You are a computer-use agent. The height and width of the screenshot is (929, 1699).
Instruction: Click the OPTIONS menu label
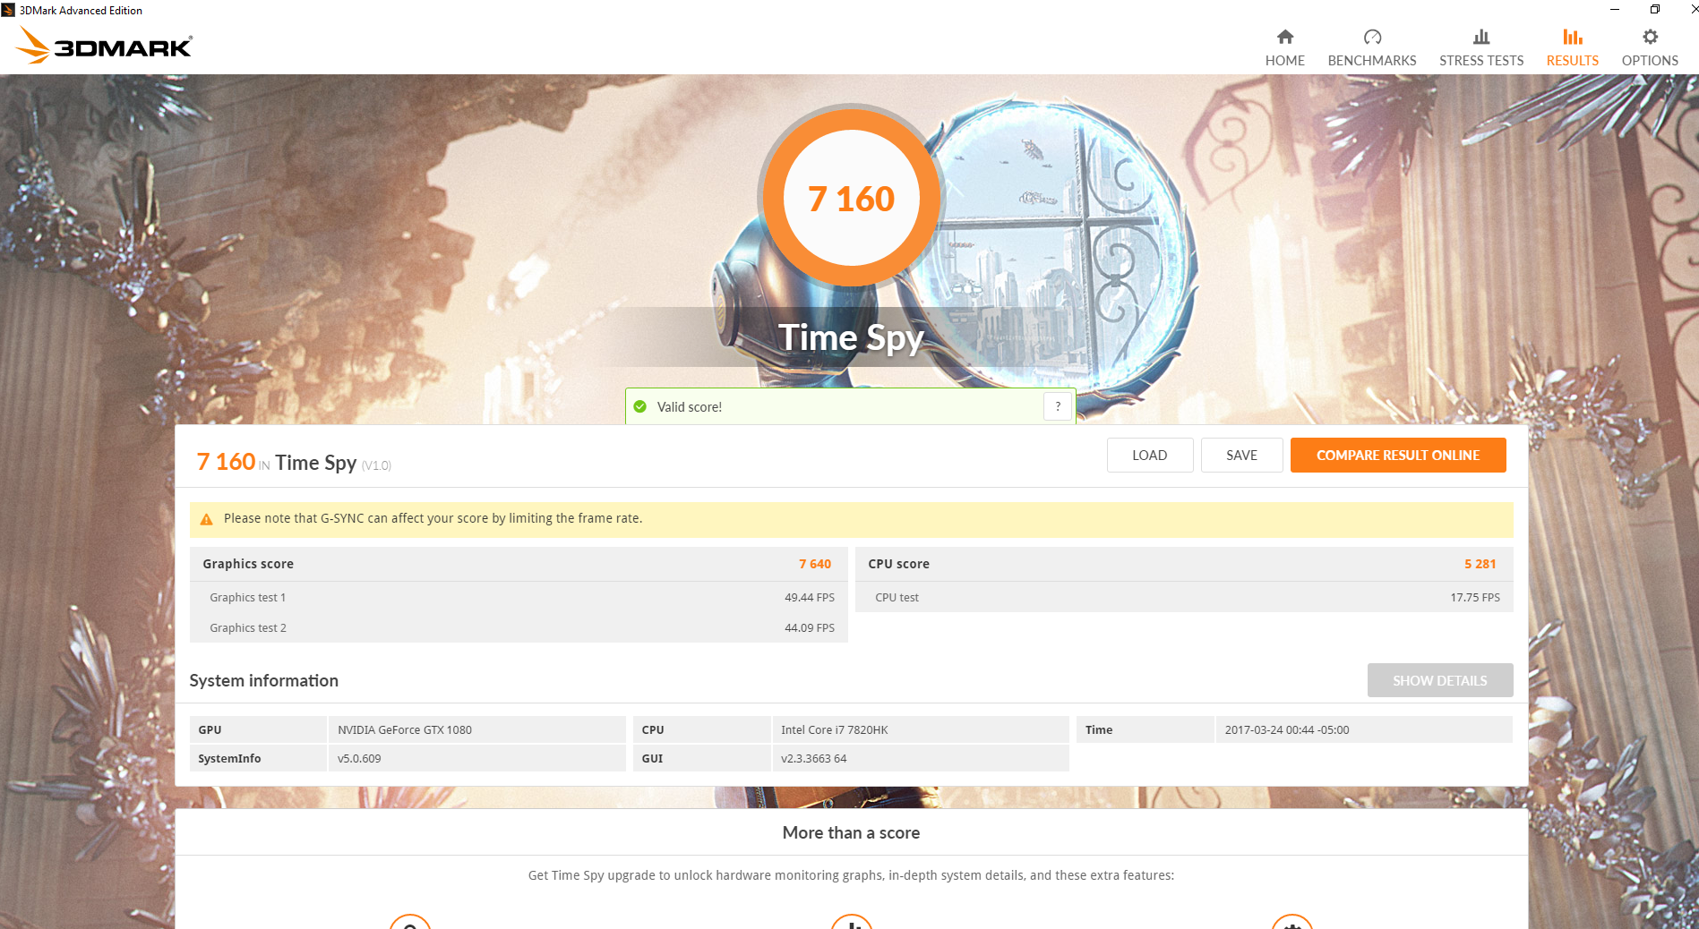coord(1650,61)
